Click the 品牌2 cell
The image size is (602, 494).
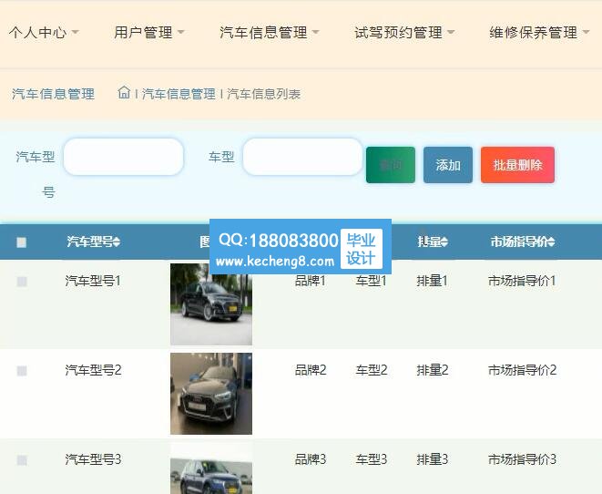click(x=311, y=370)
